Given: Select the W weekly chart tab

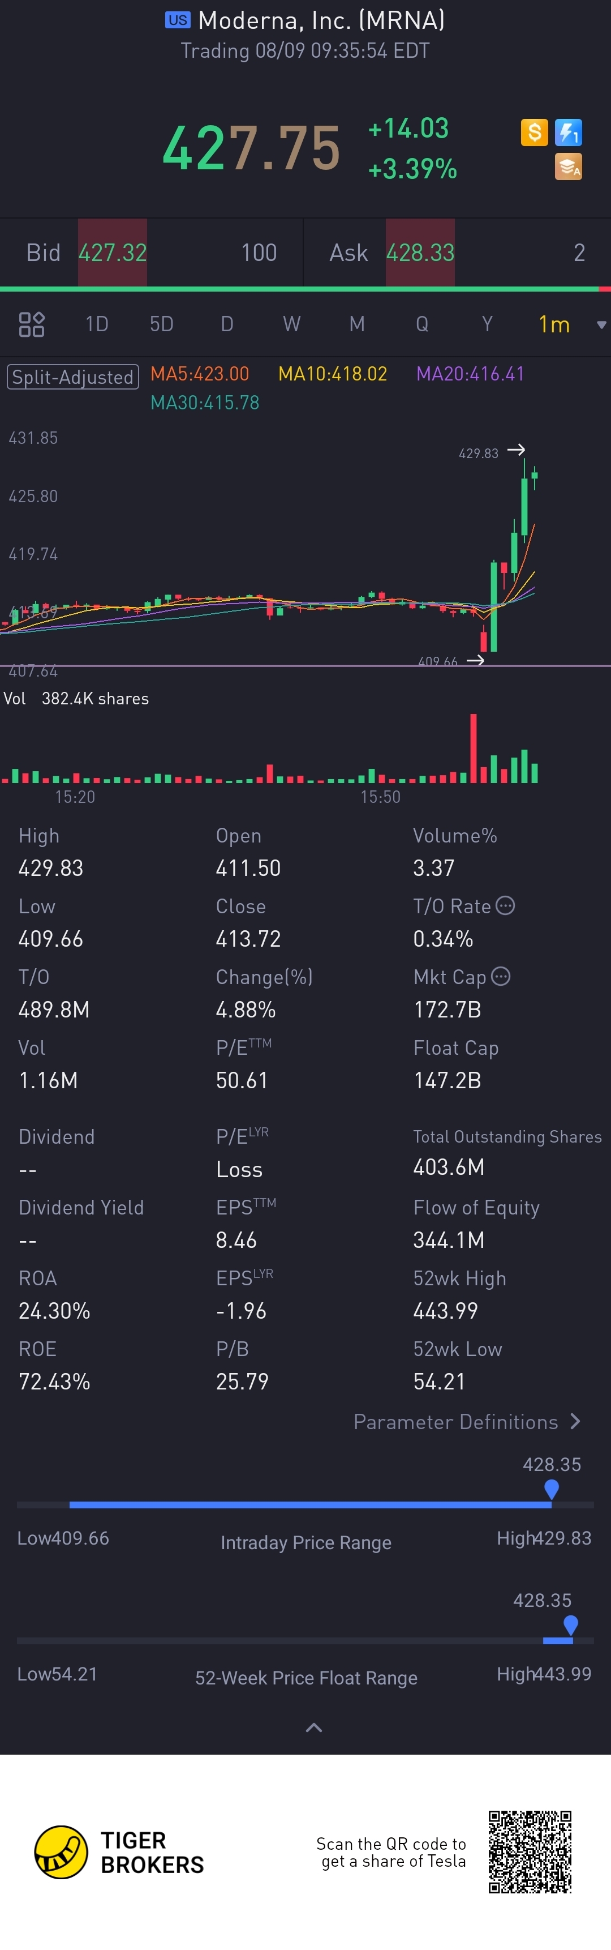Looking at the screenshot, I should pyautogui.click(x=292, y=324).
